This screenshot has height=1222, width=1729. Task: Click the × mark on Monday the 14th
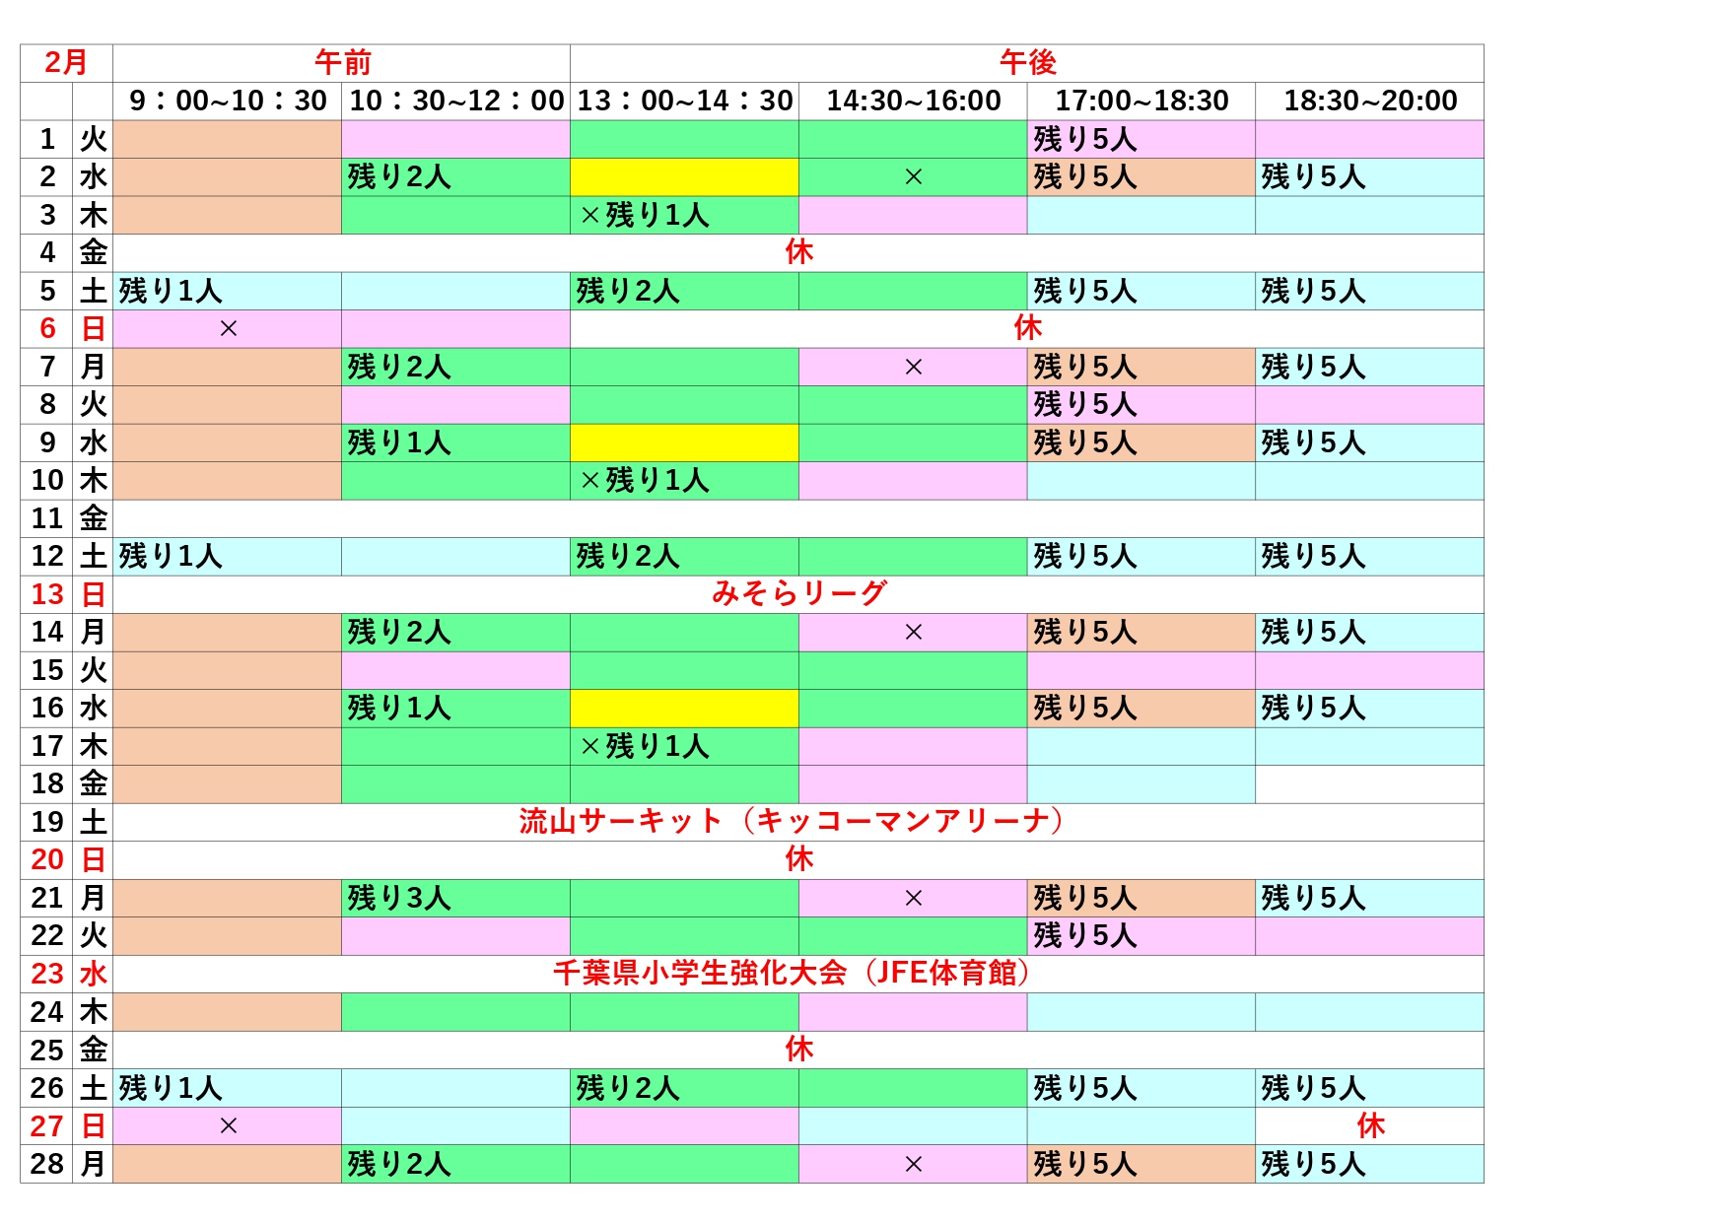[913, 633]
